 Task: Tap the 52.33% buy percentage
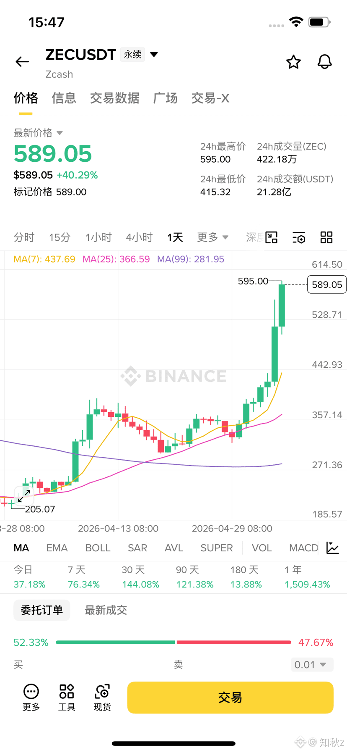[x=31, y=642]
